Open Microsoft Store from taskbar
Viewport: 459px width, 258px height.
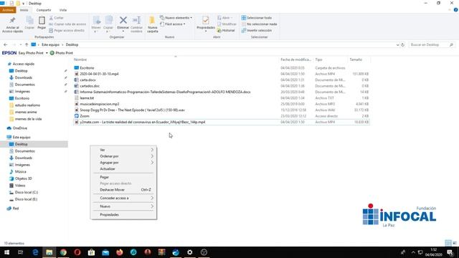point(91,252)
